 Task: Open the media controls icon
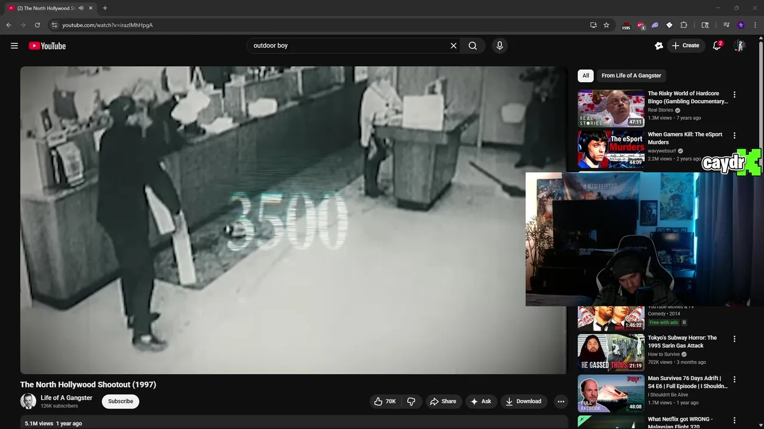[726, 25]
